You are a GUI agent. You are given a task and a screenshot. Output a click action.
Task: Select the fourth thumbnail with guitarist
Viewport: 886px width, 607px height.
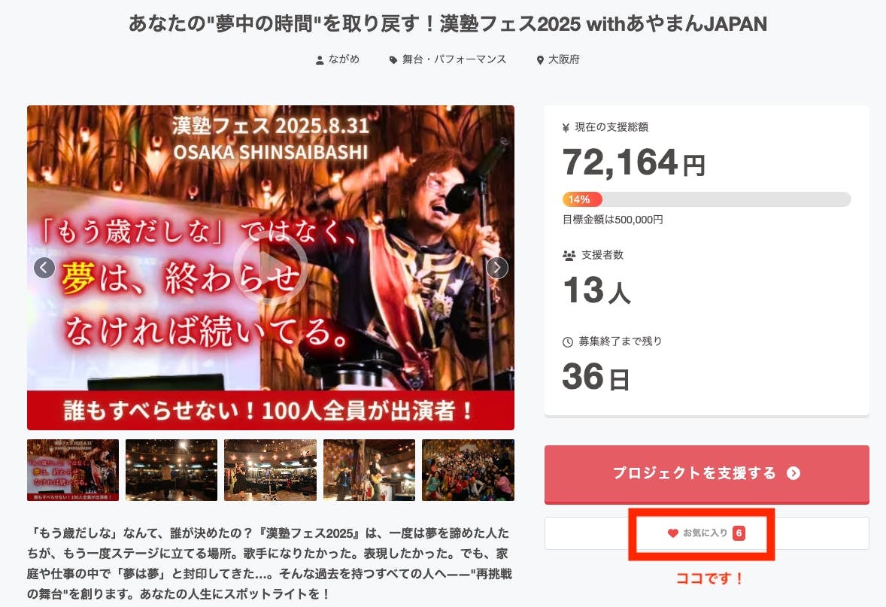[x=369, y=470]
